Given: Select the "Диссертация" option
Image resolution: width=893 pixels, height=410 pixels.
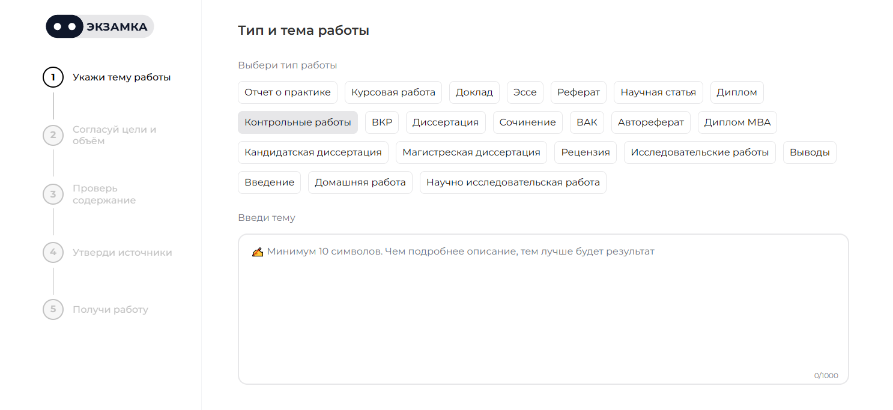Looking at the screenshot, I should [446, 122].
